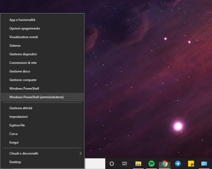Open Task View from the taskbar
Image resolution: width=212 pixels, height=169 pixels.
pyautogui.click(x=124, y=164)
